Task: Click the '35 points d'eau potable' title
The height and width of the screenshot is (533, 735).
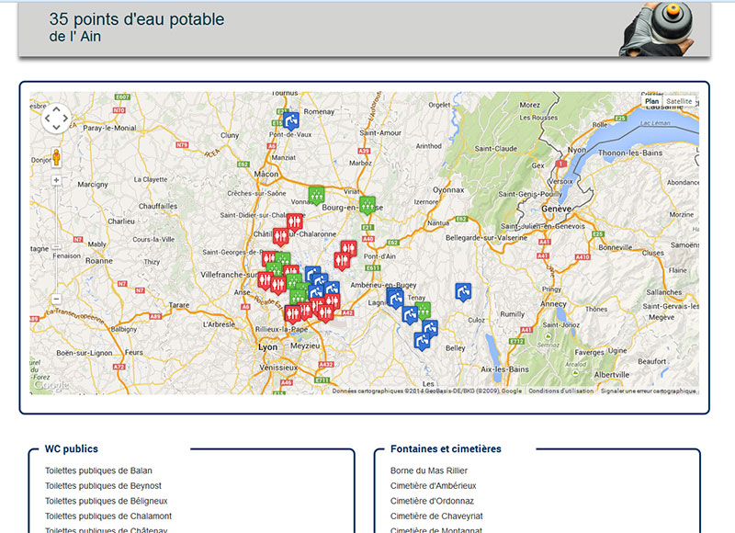Action: click(x=137, y=19)
